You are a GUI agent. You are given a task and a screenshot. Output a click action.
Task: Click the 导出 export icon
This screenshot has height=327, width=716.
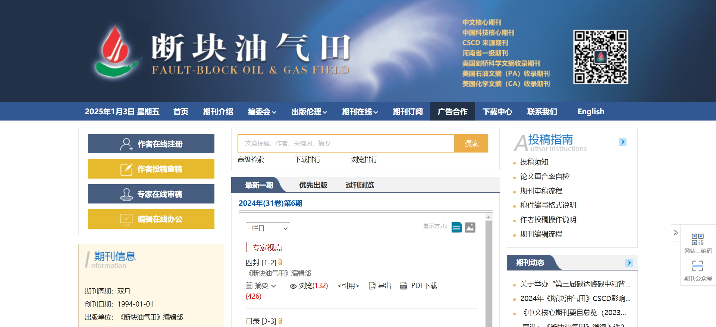(372, 286)
